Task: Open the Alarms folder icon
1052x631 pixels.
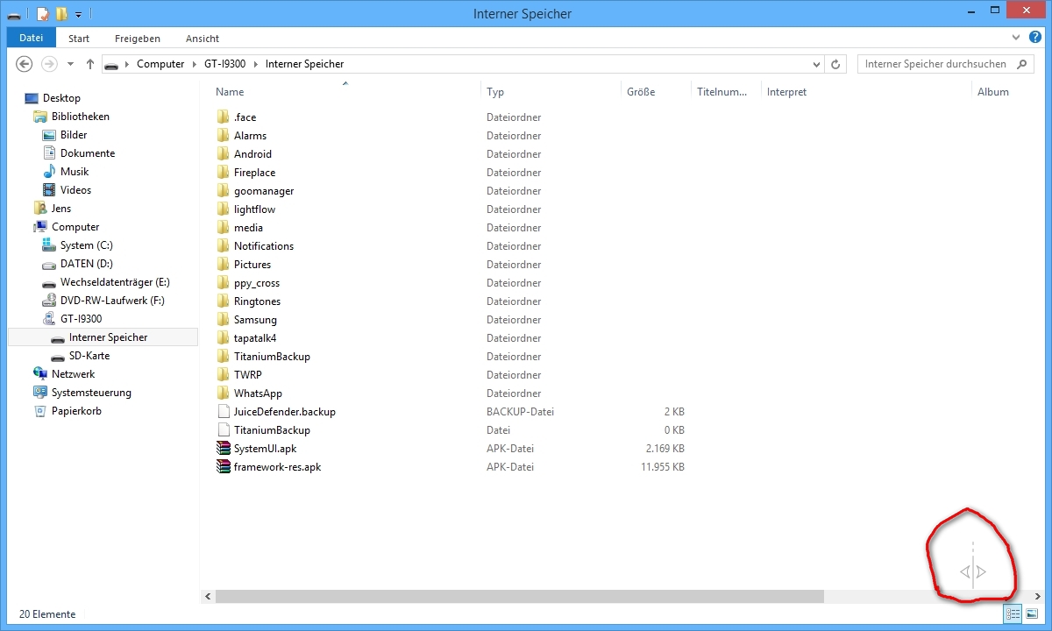Action: tap(223, 136)
